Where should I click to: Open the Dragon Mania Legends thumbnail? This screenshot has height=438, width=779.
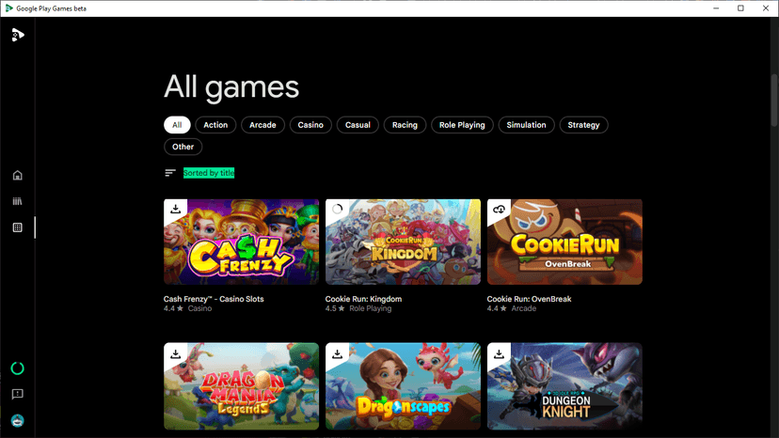242,386
